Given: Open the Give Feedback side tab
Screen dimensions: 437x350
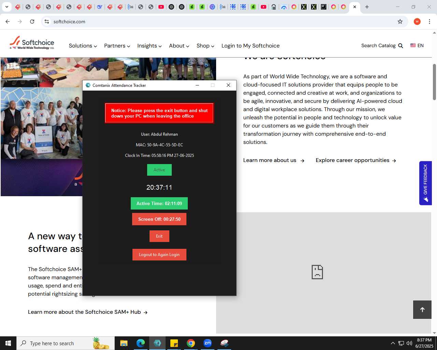Looking at the screenshot, I should [x=425, y=183].
